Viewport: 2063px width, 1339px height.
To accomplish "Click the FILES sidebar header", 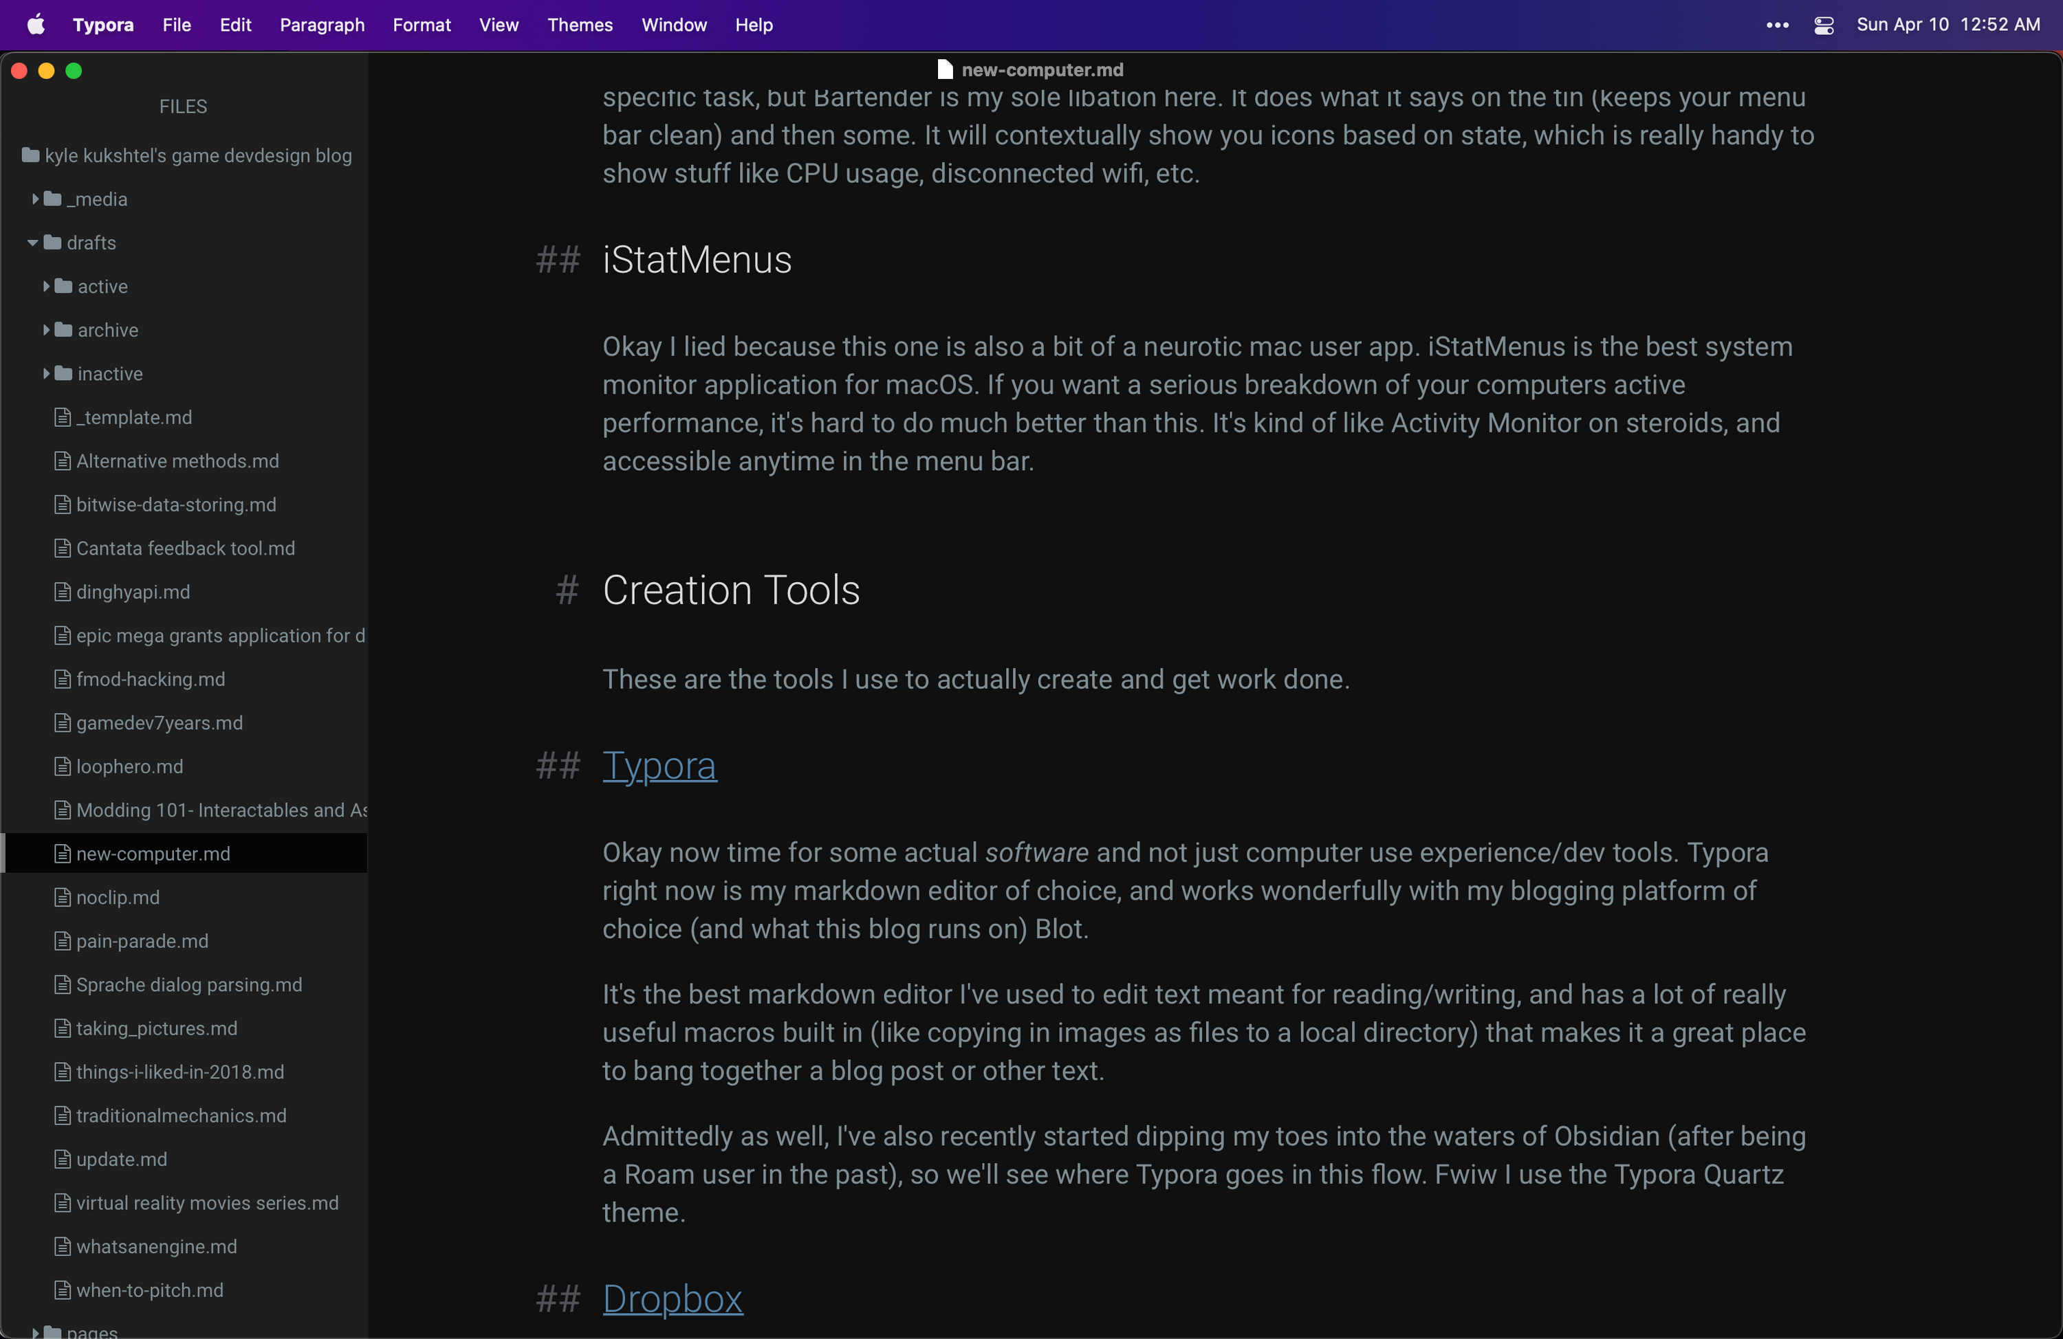I will 183,107.
